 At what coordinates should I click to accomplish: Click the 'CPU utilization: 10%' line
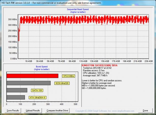[96, 73]
